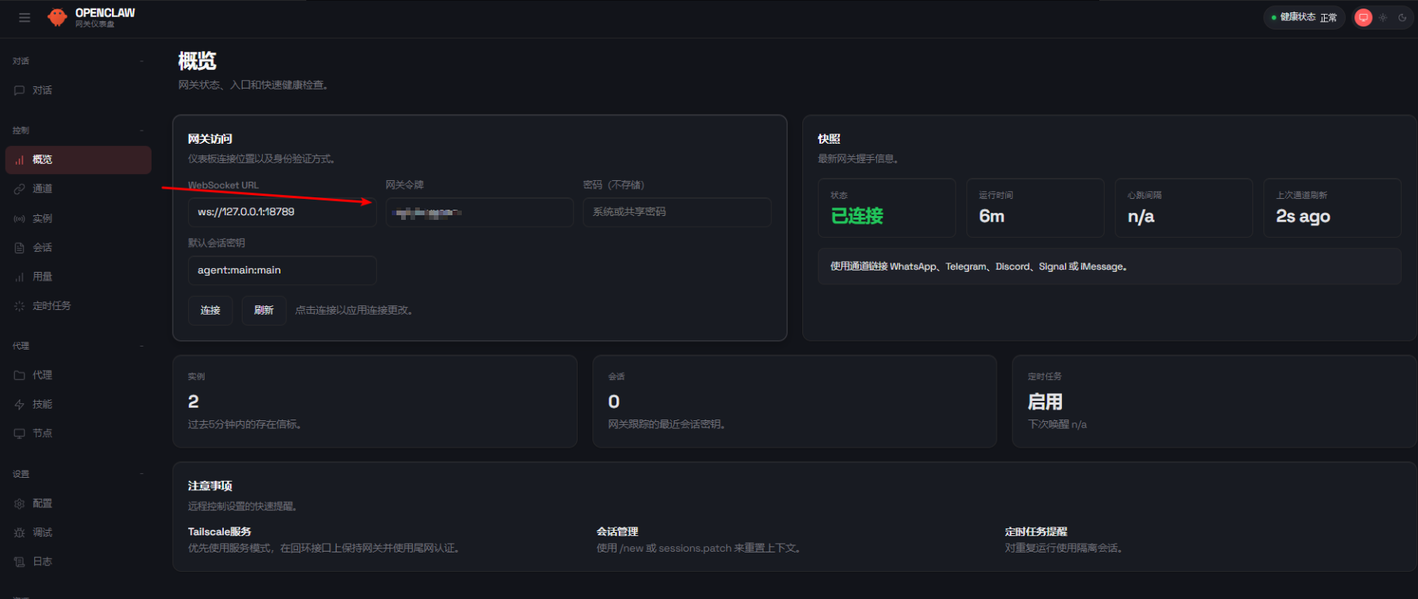Click the 运行时间 6m value

coord(992,216)
